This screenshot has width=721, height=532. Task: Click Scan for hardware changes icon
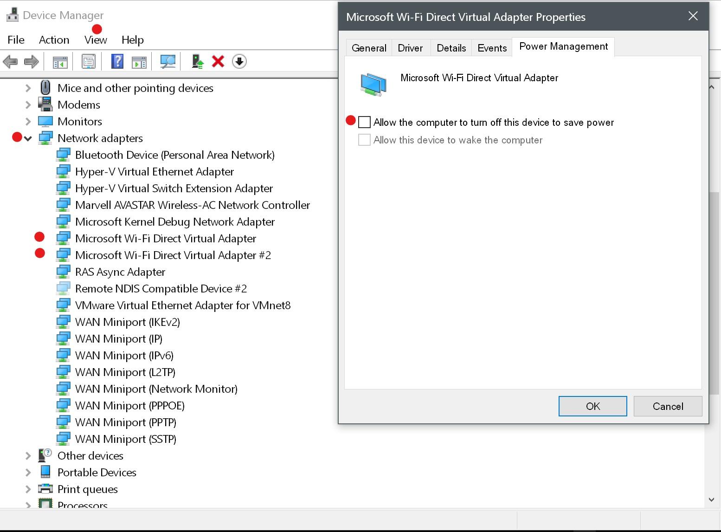point(167,61)
